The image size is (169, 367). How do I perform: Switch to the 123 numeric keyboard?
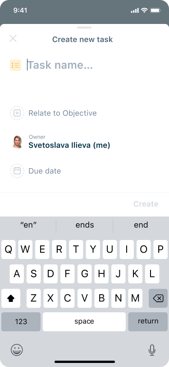pyautogui.click(x=21, y=322)
